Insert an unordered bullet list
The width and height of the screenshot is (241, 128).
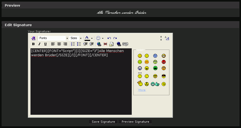click(x=79, y=44)
